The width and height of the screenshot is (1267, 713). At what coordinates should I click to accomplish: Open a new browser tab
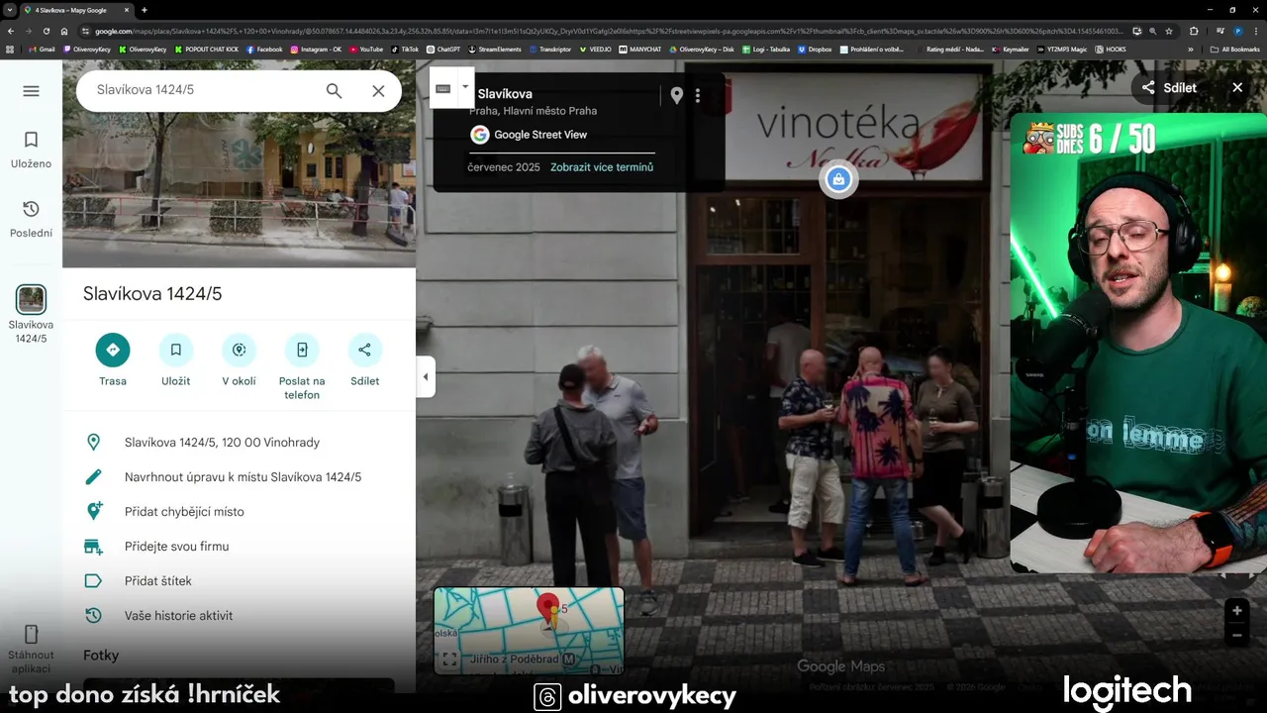145,10
